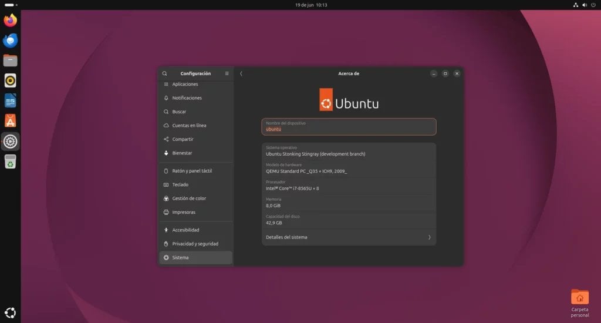Edit the Nombre del dispositivo field
Image resolution: width=601 pixels, height=323 pixels.
349,127
